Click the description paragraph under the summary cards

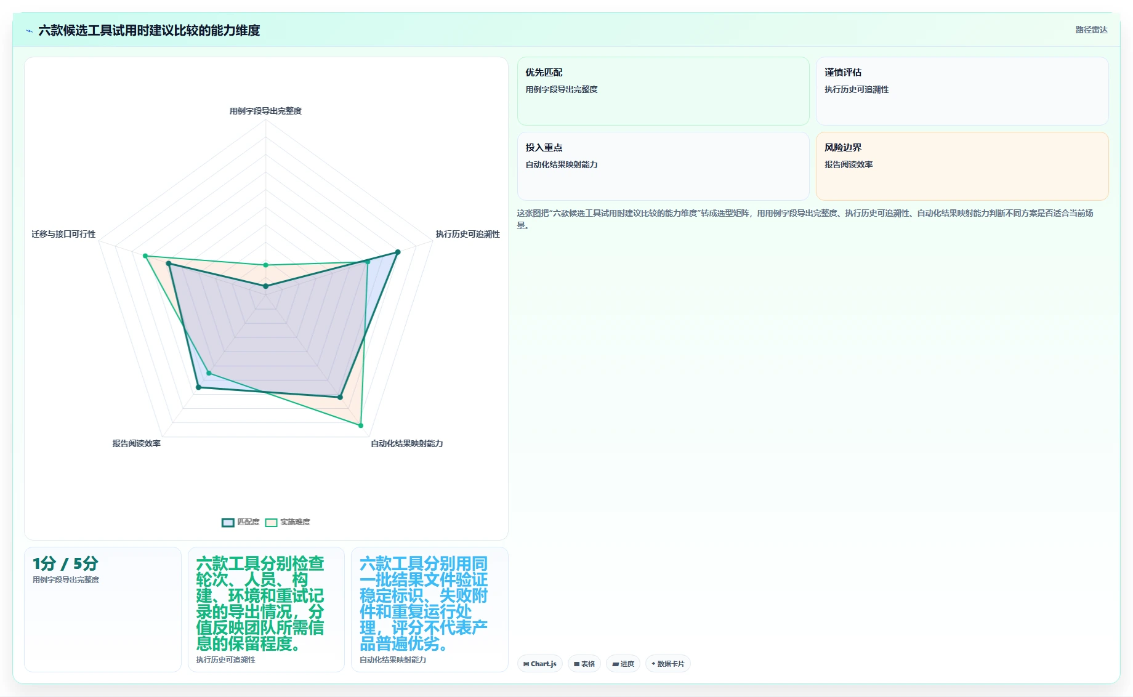point(805,219)
